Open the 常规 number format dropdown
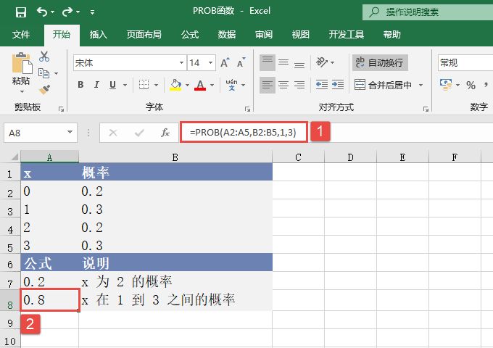Image resolution: width=493 pixels, height=348 pixels. (x=464, y=63)
